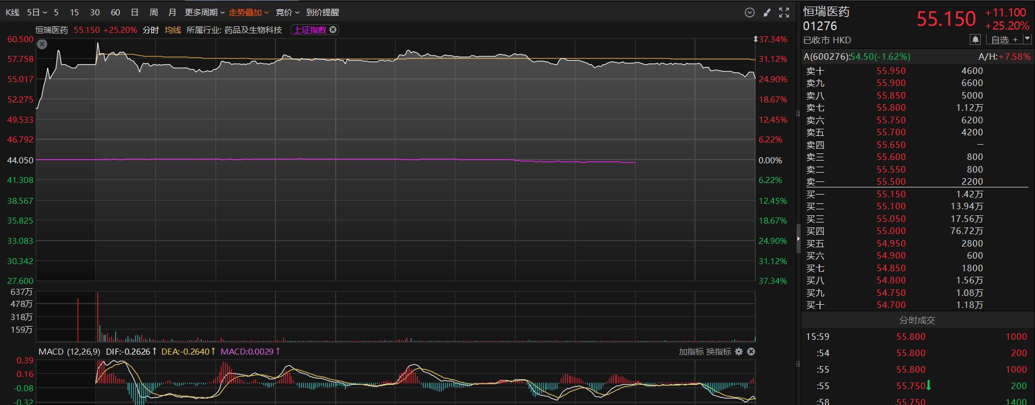This screenshot has width=1035, height=405.
Task: Expand the 5日 period dropdown
Action: pos(37,13)
